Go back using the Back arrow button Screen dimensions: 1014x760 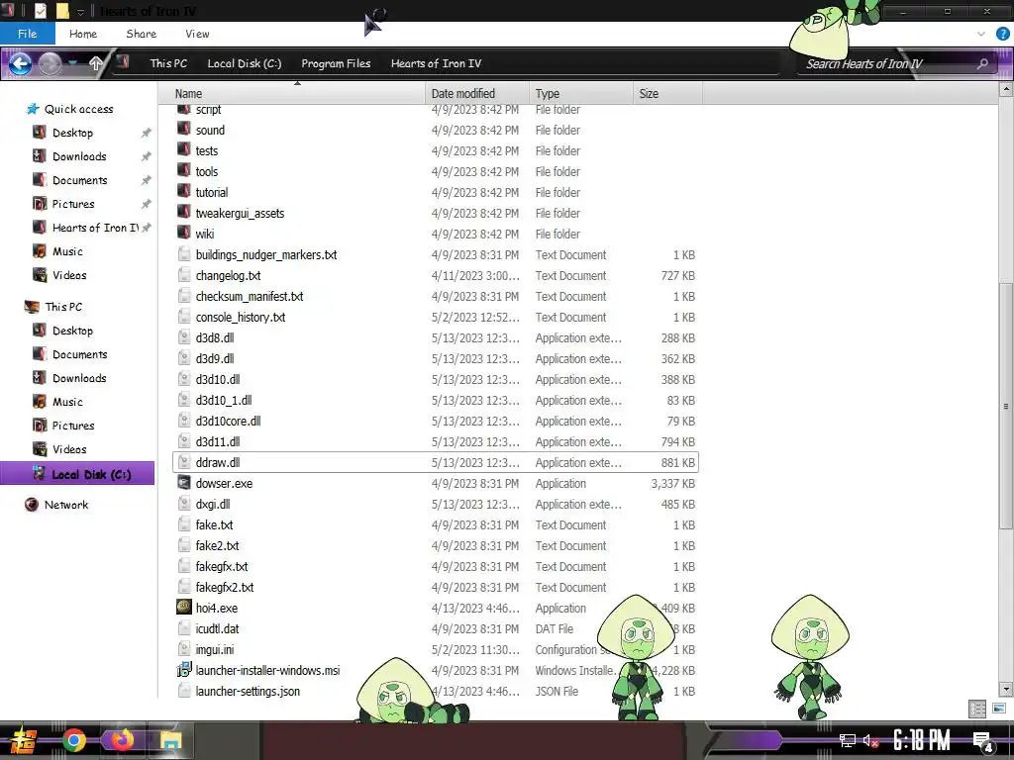pos(21,63)
